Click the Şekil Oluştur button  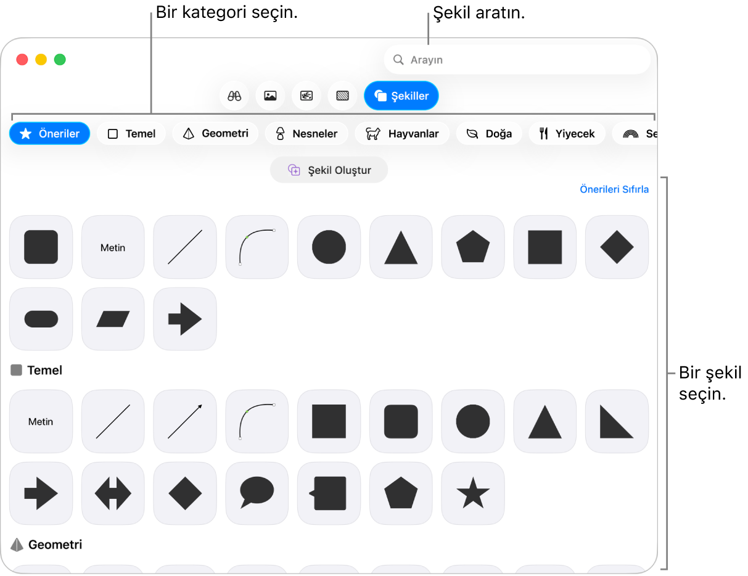coord(329,170)
